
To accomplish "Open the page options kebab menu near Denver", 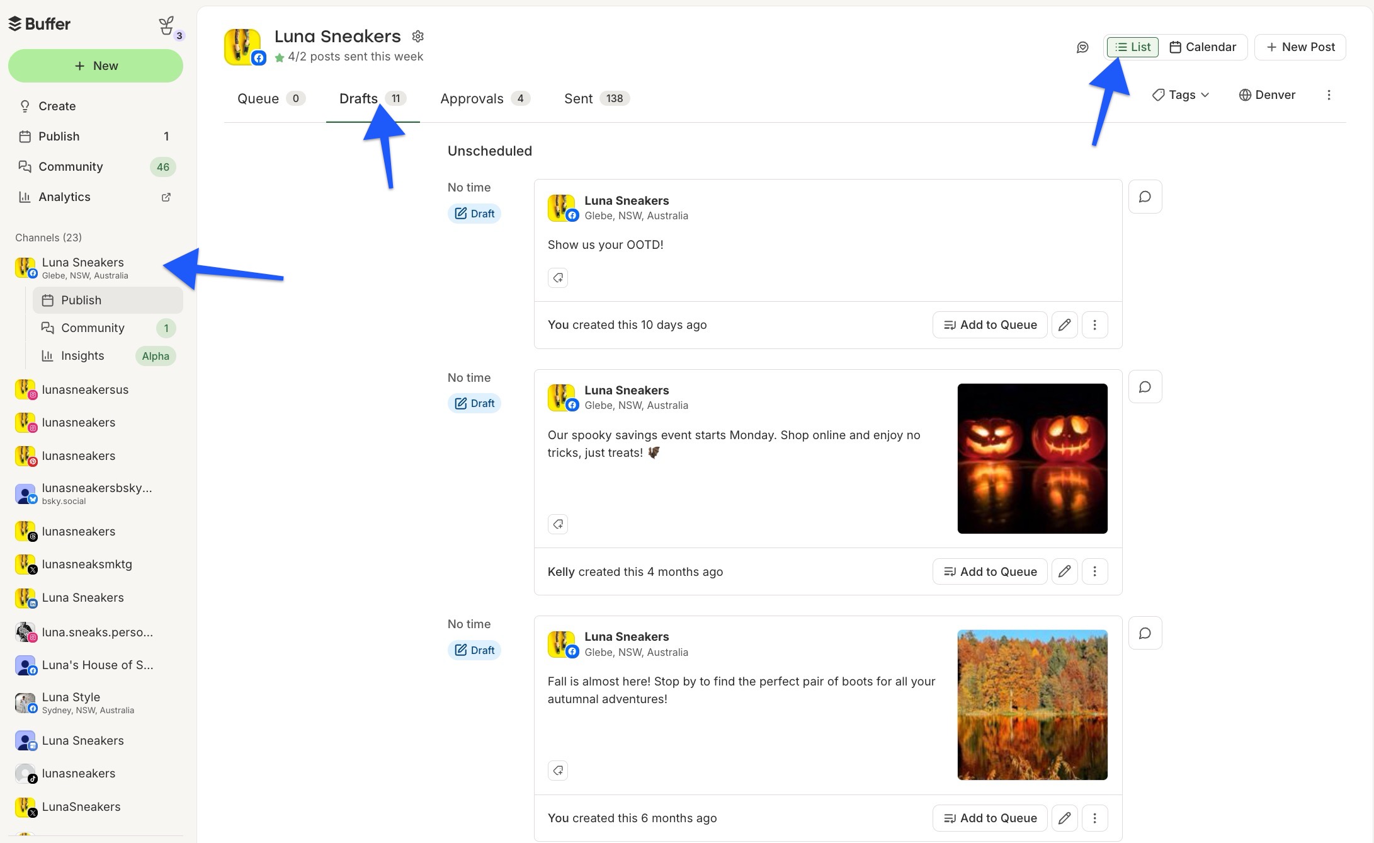I will [x=1329, y=95].
